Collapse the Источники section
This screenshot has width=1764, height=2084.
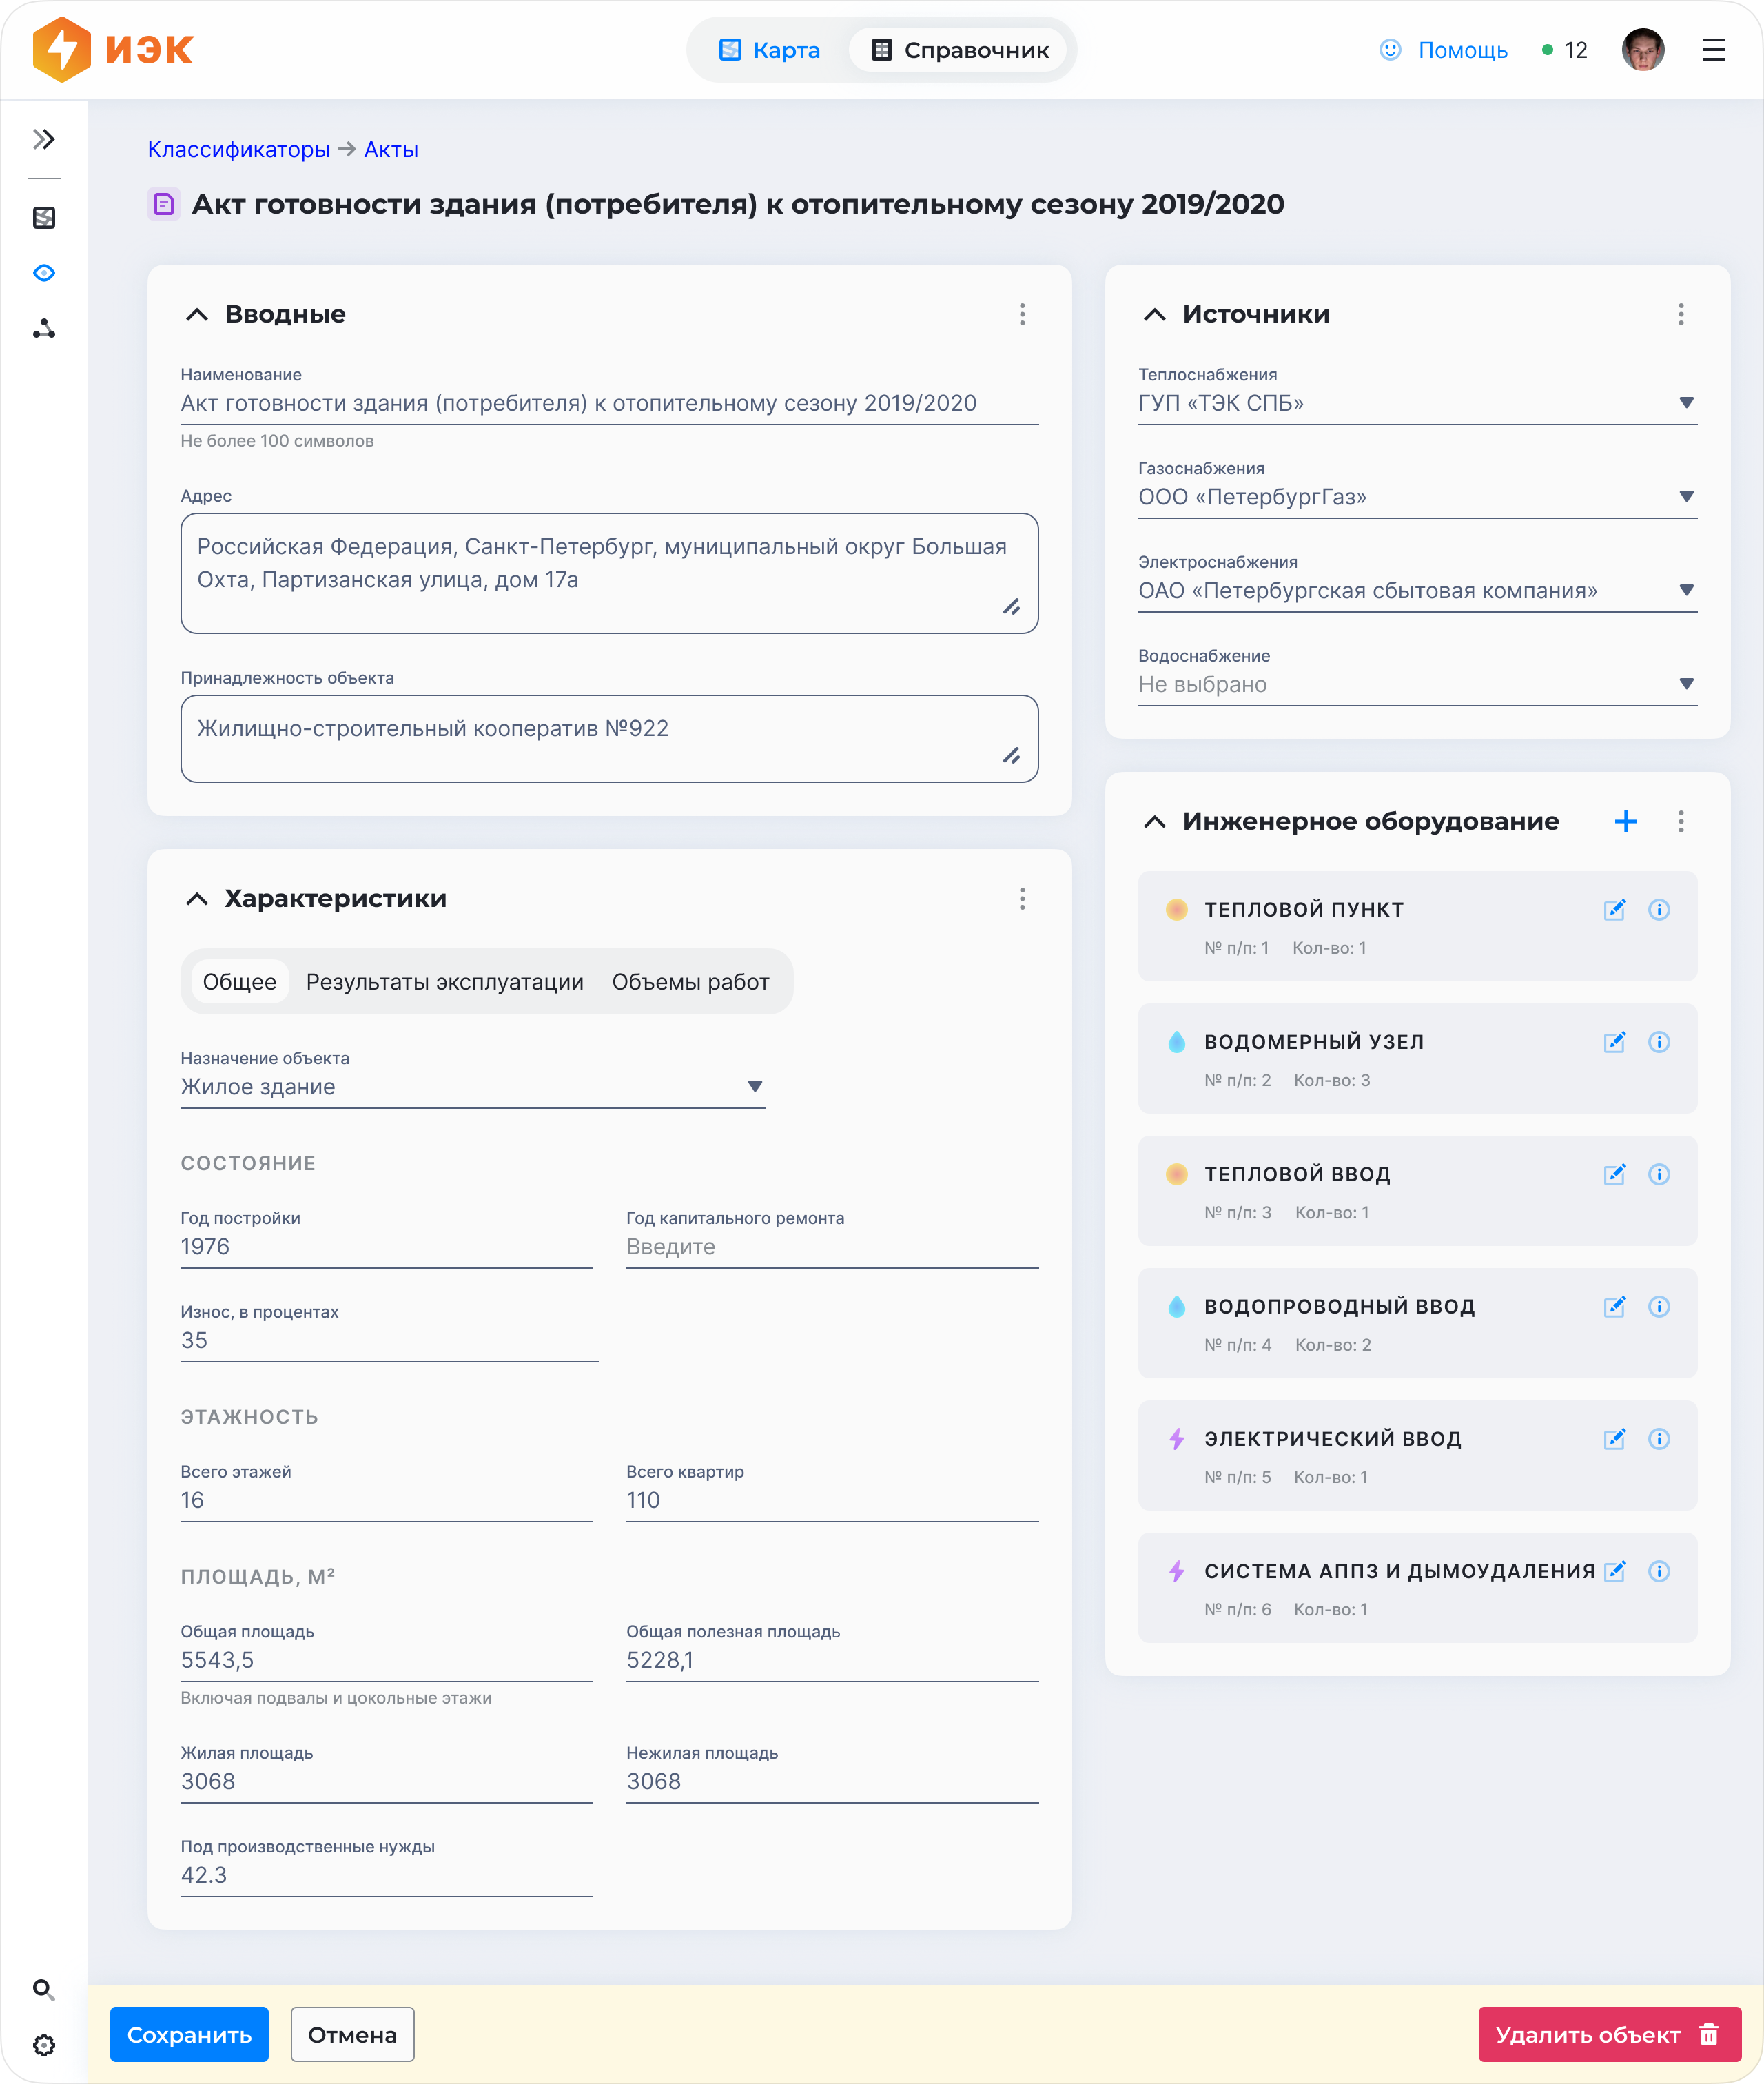(1154, 314)
